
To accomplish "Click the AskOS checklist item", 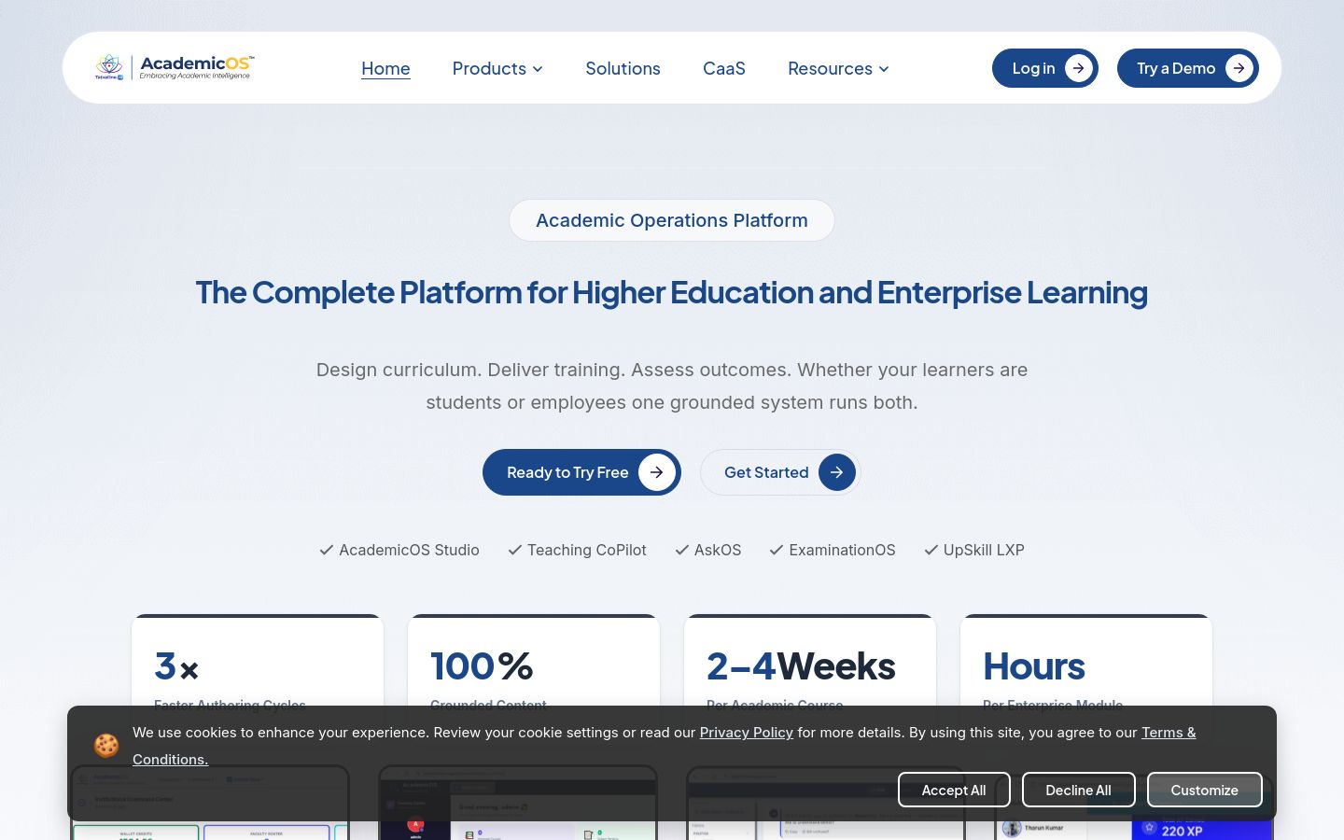I will click(x=708, y=551).
